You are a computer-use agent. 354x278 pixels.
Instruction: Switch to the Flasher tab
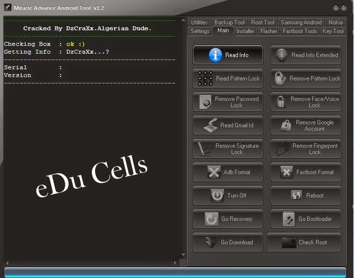(x=269, y=31)
